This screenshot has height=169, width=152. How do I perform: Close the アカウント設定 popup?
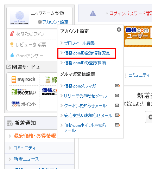[x=119, y=30]
